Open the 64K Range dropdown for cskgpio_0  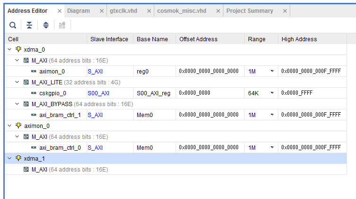point(272,93)
